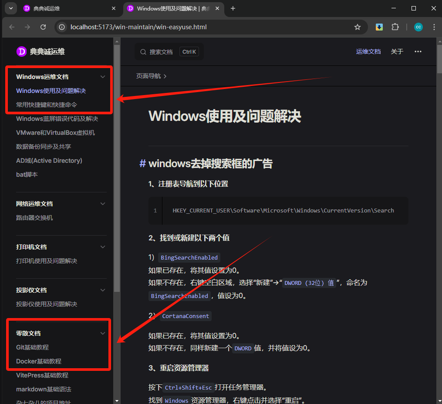442x404 pixels.
Task: View site information icon in address bar
Action: tap(62, 27)
